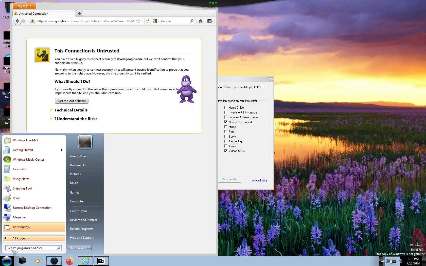Reload the page in Nightly
This screenshot has width=426, height=266.
click(147, 21)
